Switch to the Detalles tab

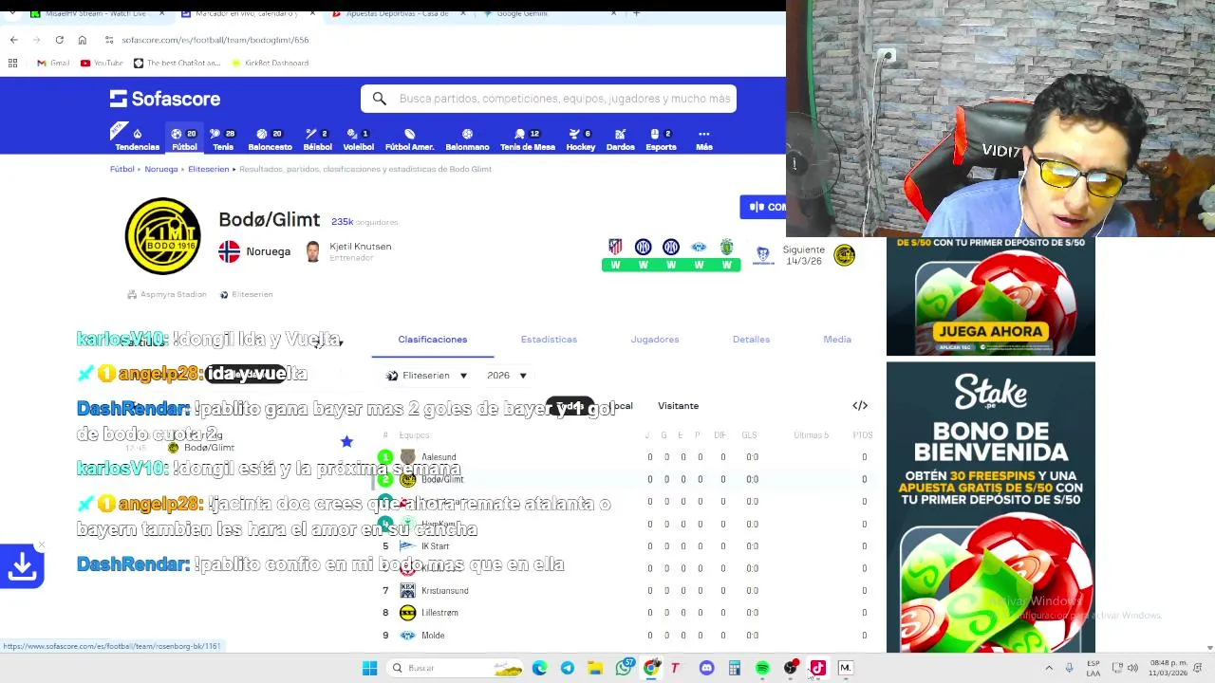751,340
